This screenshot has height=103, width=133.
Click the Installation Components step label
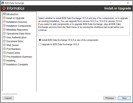19,26
